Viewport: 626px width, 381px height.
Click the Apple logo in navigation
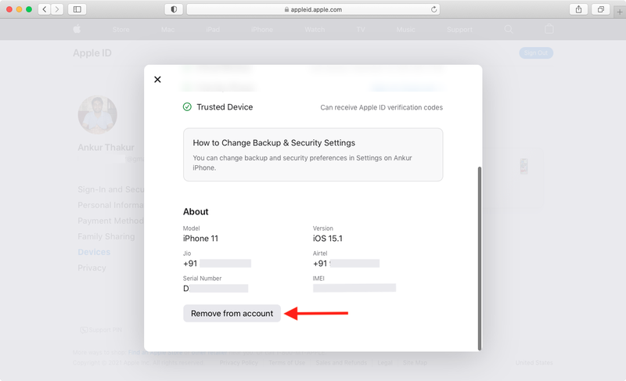pyautogui.click(x=77, y=29)
